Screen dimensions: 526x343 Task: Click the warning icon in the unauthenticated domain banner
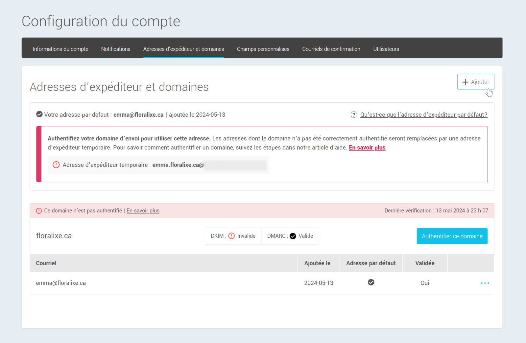click(x=39, y=211)
